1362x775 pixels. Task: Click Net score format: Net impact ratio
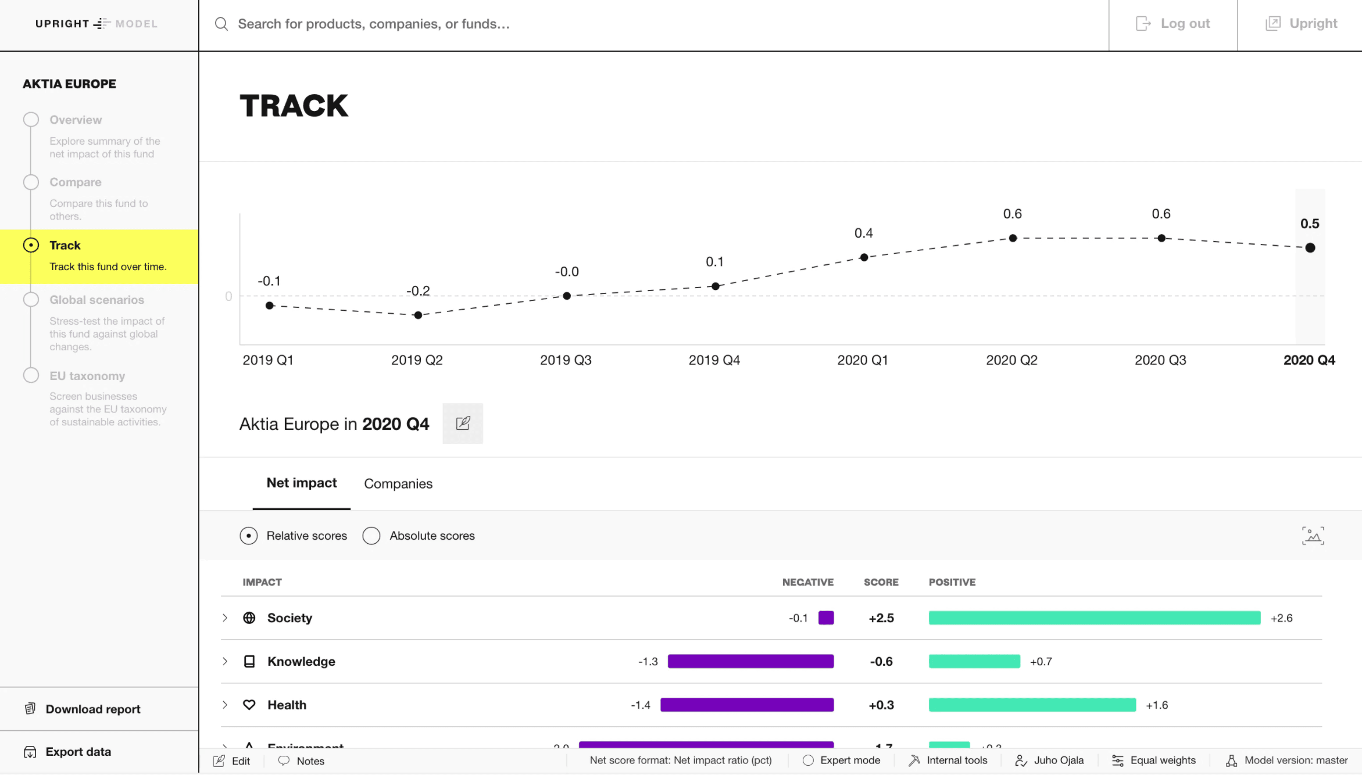(681, 760)
